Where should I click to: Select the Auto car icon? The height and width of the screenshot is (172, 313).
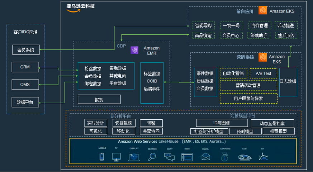(x=245, y=157)
